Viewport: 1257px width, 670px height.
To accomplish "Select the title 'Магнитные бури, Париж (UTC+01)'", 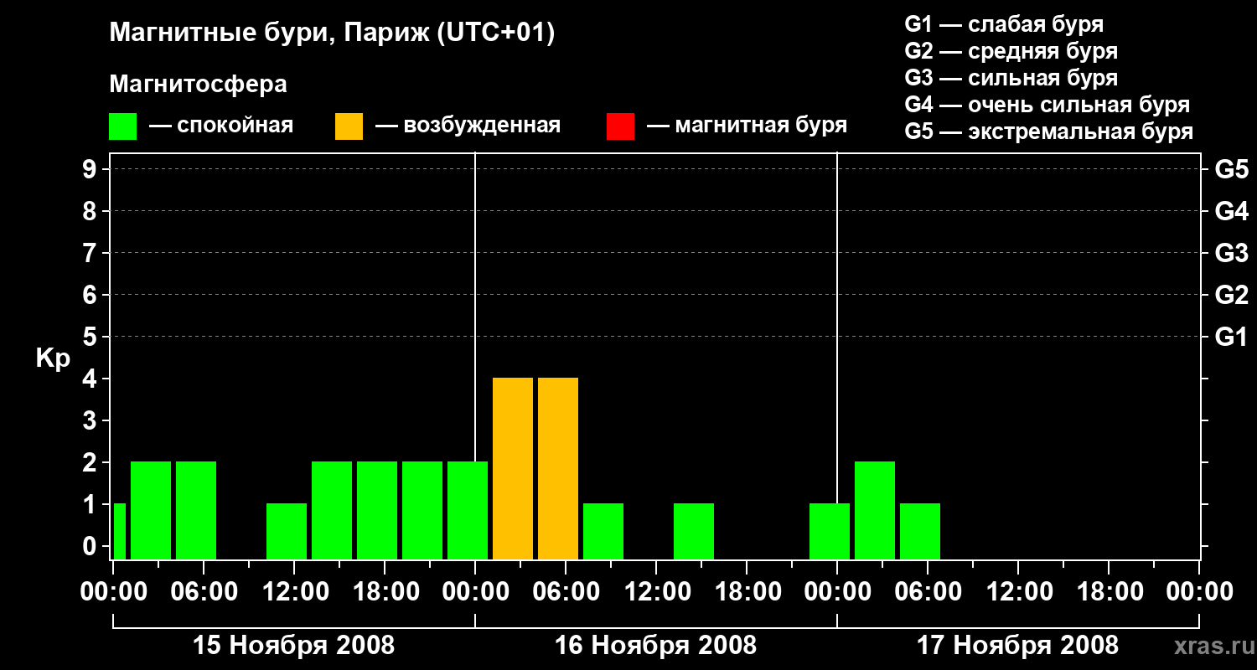I will tap(333, 33).
